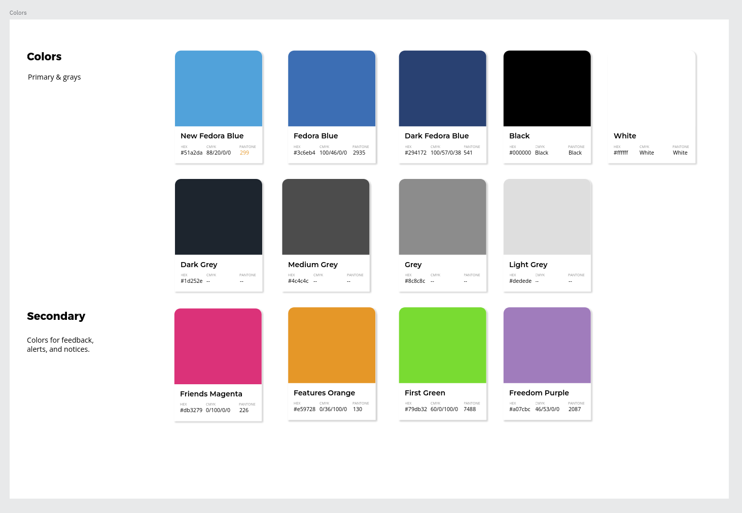This screenshot has width=742, height=513.
Task: Click hex value #db3279
Action: pyautogui.click(x=191, y=410)
